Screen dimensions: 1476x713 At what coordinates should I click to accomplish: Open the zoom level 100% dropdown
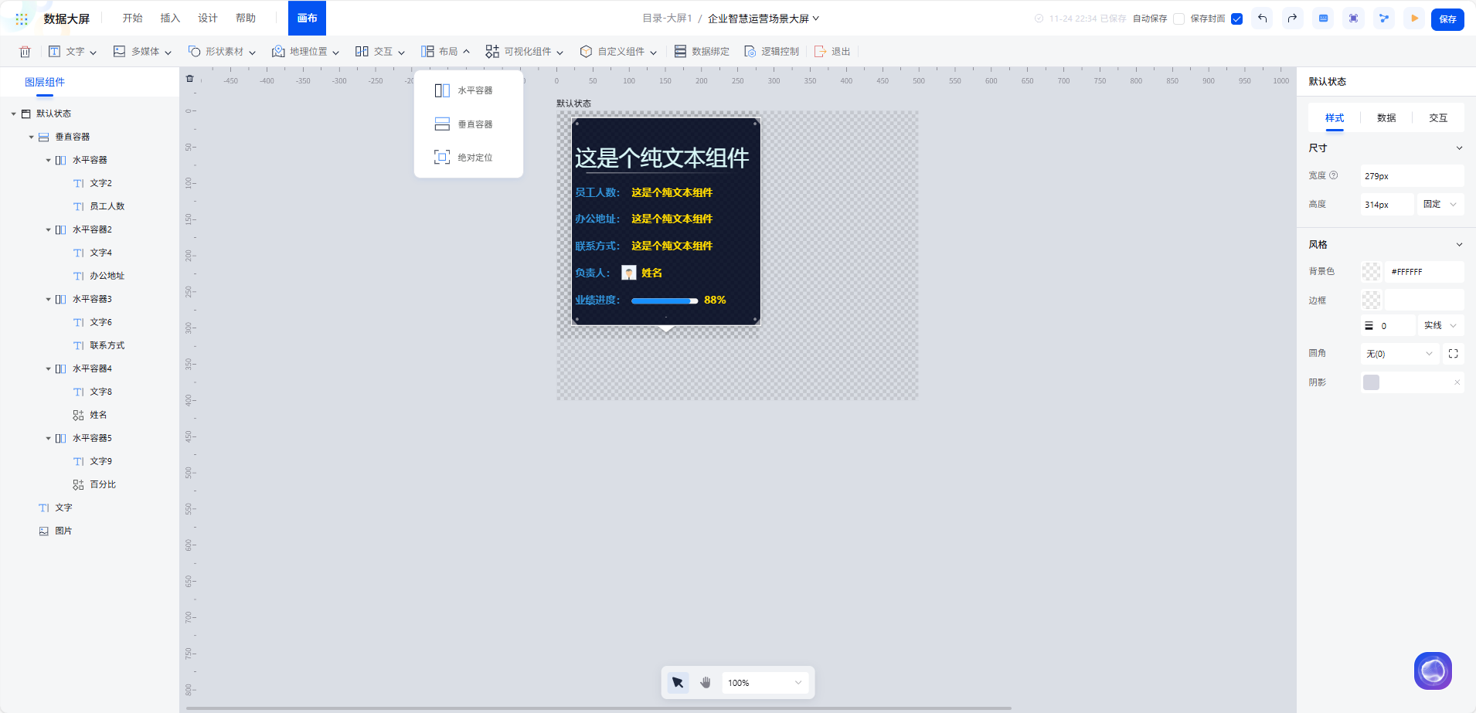click(x=764, y=682)
